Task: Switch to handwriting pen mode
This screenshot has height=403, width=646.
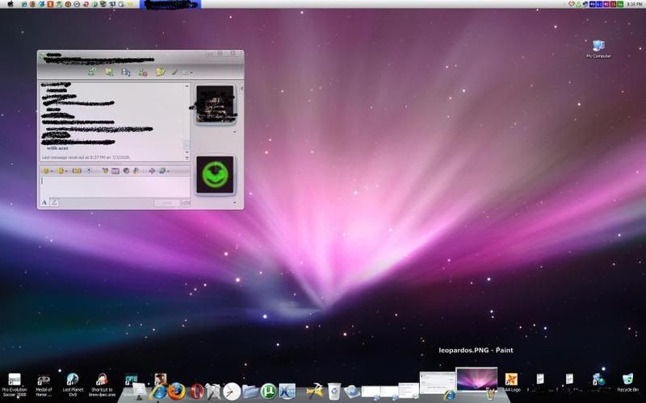Action: [54, 202]
